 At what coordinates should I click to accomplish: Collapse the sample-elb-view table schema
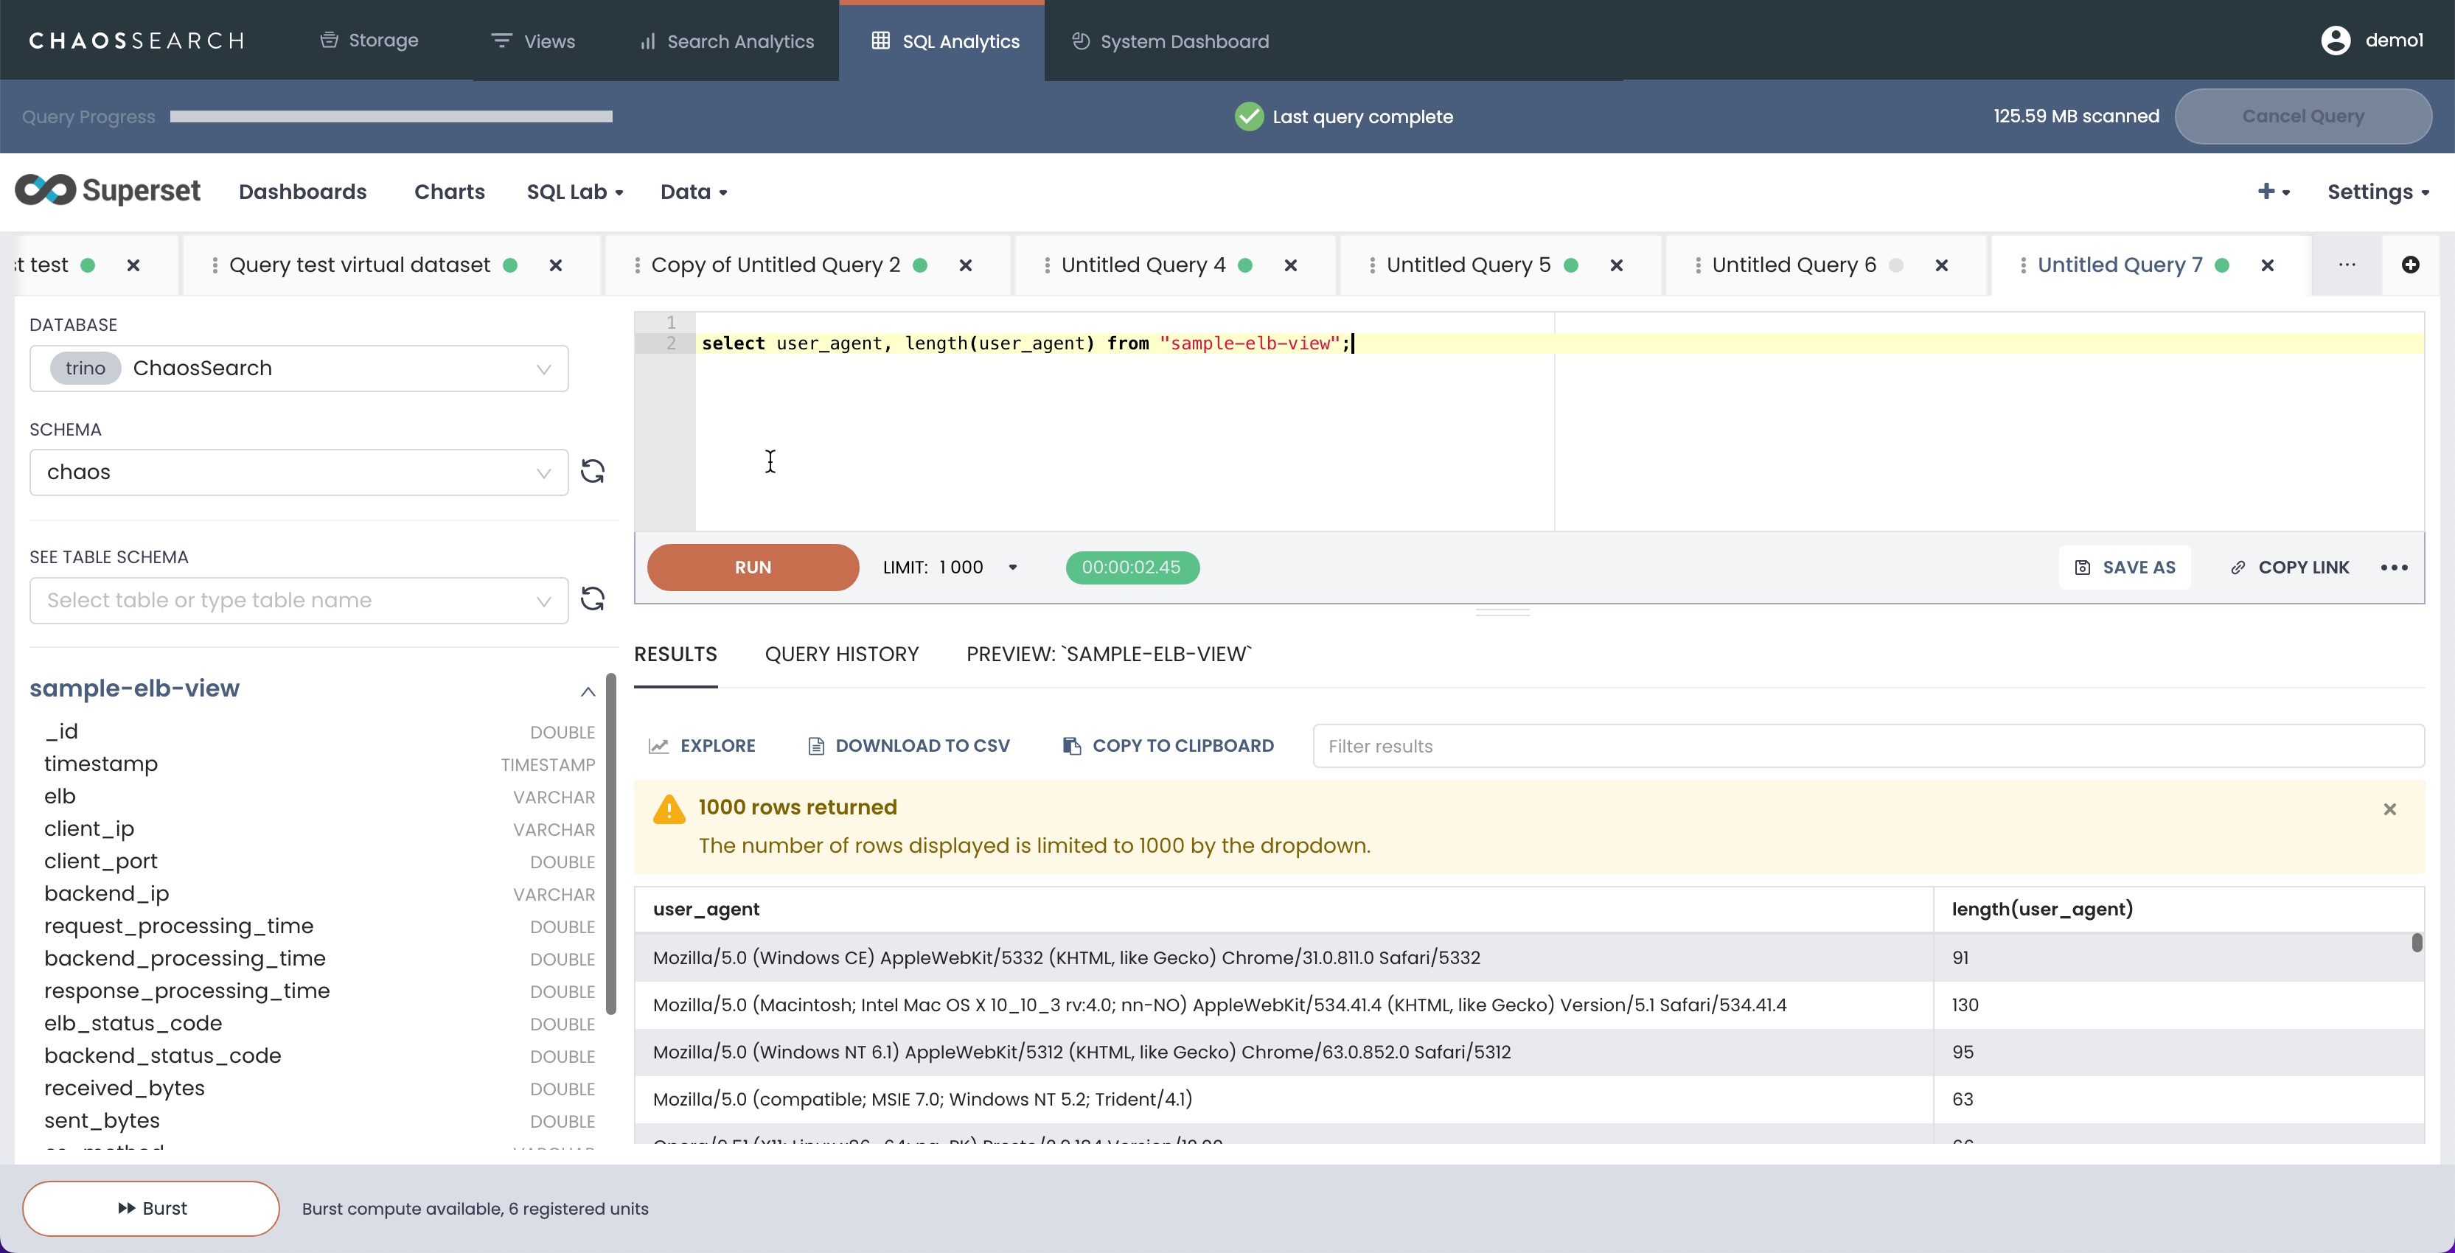coord(587,692)
